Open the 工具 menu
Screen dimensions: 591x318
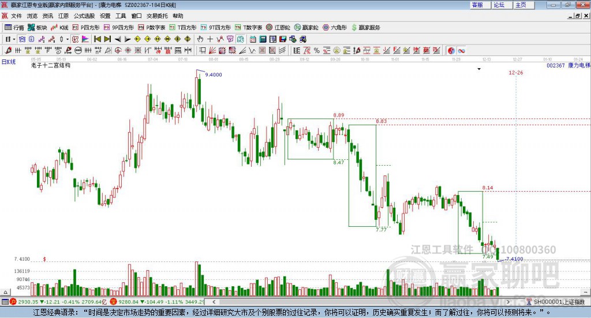121,16
